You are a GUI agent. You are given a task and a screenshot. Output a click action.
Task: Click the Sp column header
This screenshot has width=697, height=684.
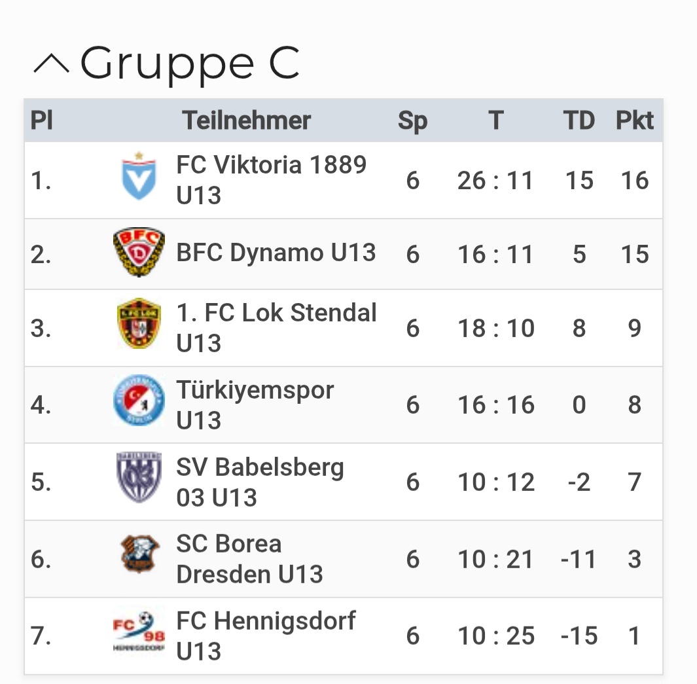pyautogui.click(x=412, y=121)
